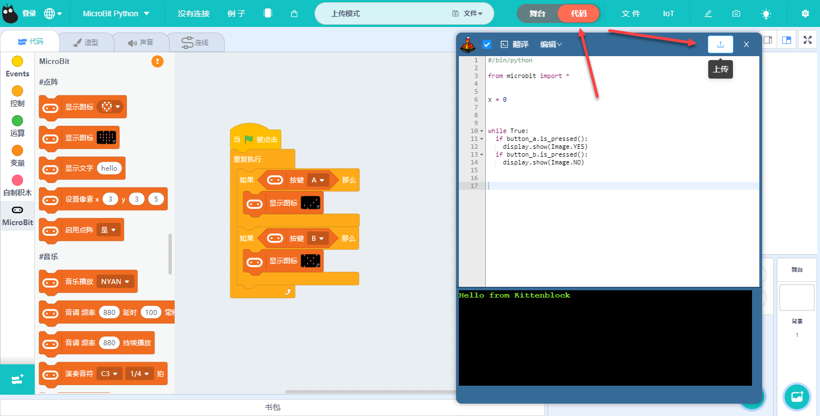Click the brightness value 5 in 设置像素
Screen dimensions: 820x416
pos(156,199)
